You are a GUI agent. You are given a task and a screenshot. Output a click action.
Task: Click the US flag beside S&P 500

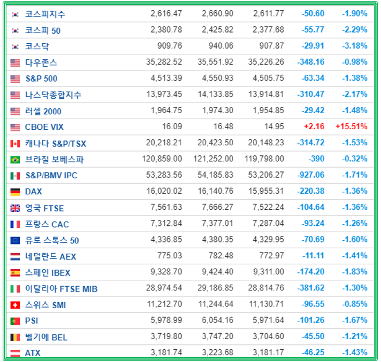coord(15,79)
